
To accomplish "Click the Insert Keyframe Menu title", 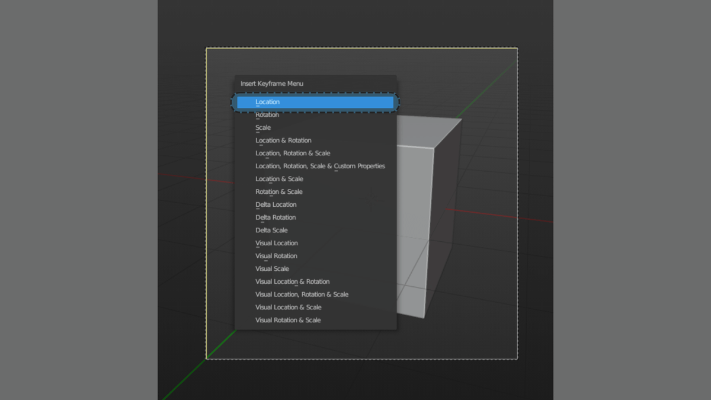I will pyautogui.click(x=272, y=84).
